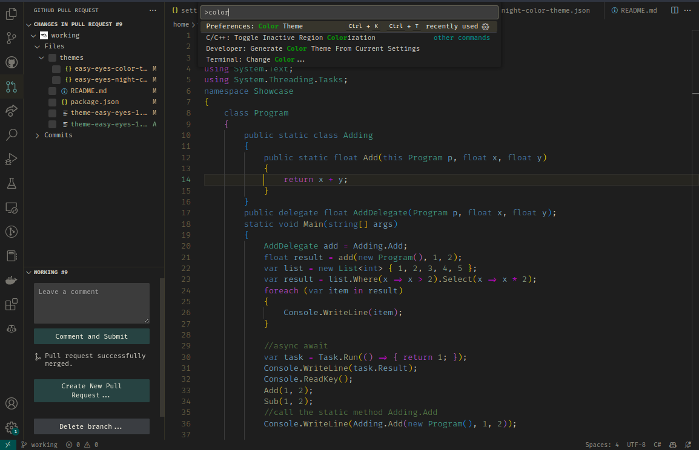Click the Leave a comment text area
This screenshot has width=699, height=450.
92,303
